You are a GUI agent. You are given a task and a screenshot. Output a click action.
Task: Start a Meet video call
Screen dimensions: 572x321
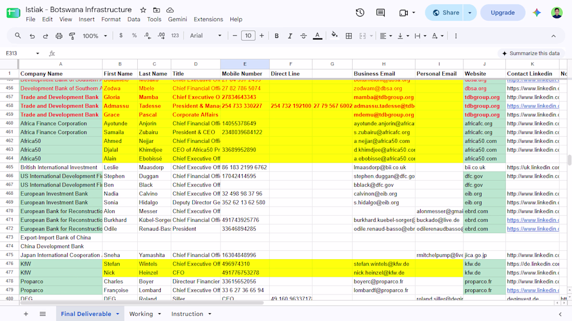[x=404, y=13]
